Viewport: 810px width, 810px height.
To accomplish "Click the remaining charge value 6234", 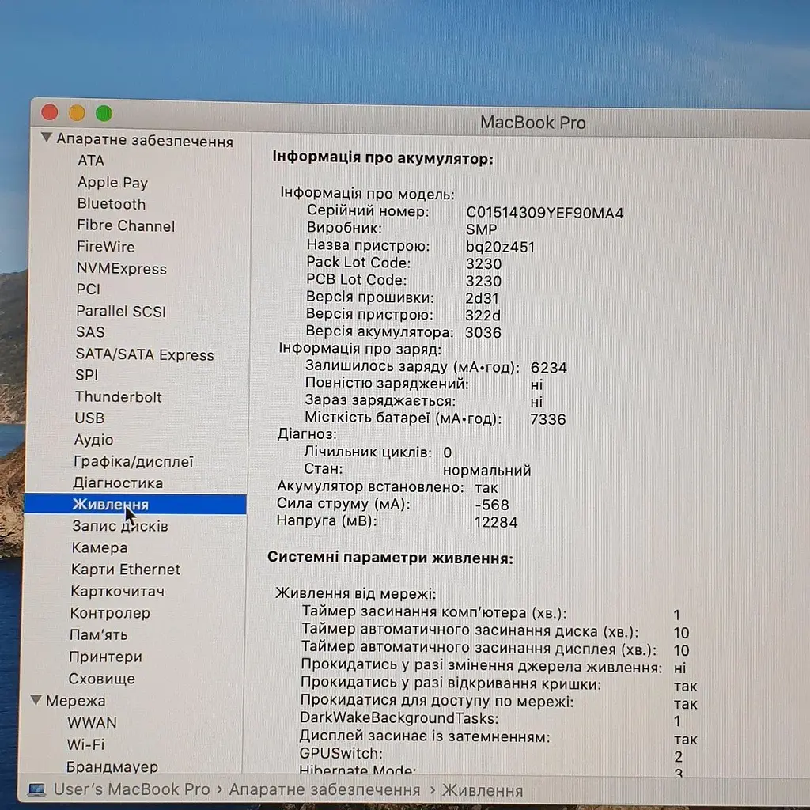I will coord(549,367).
